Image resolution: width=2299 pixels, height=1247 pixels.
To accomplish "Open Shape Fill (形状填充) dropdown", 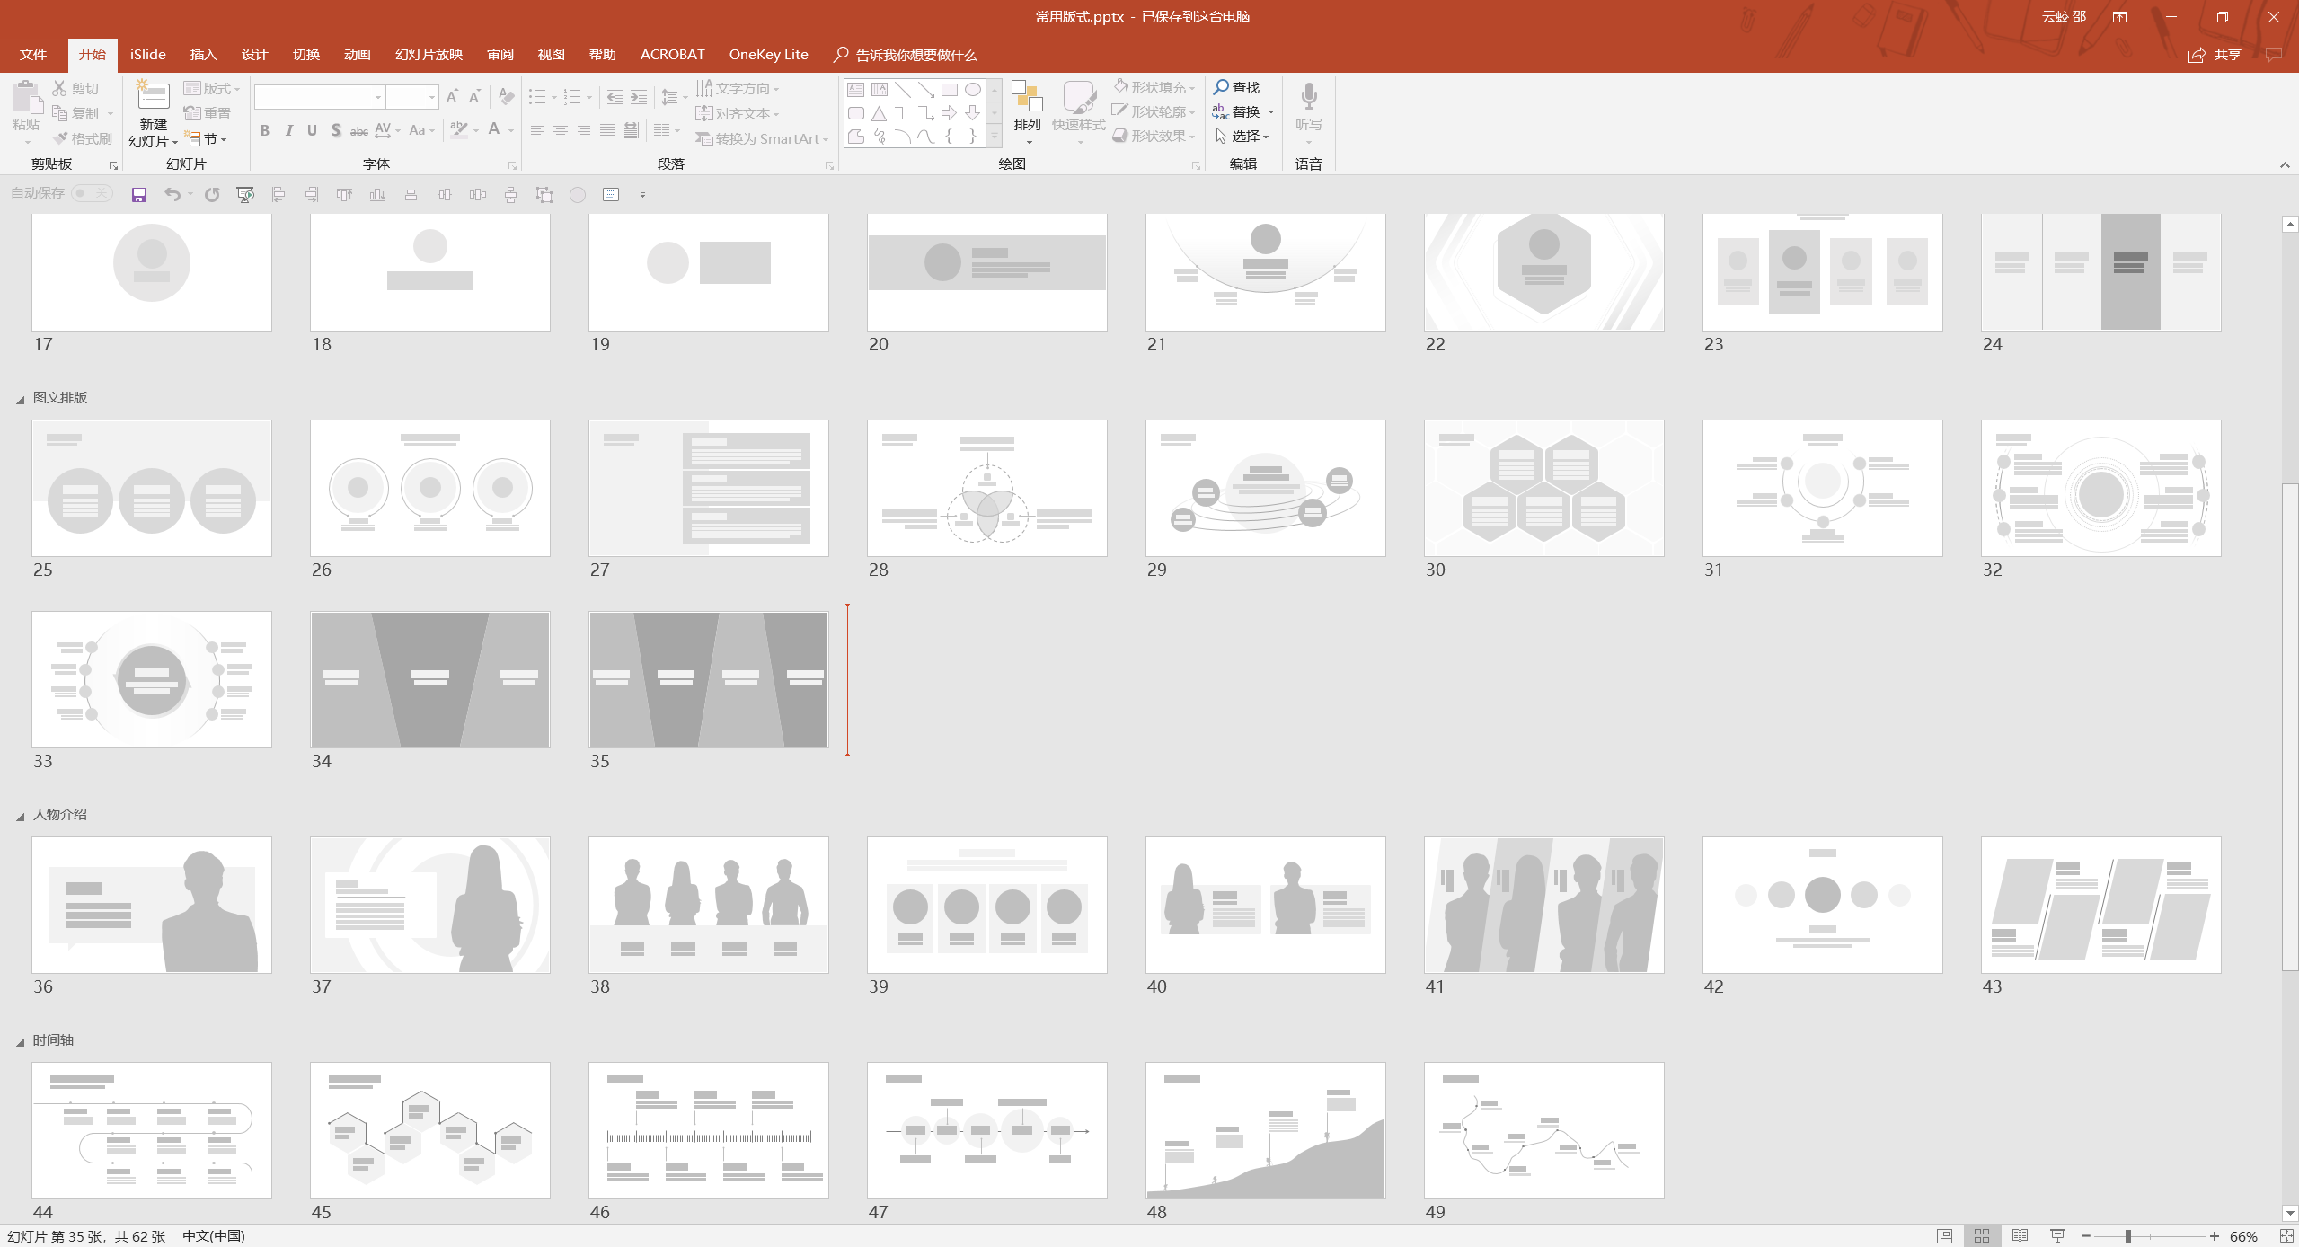I will [1154, 87].
